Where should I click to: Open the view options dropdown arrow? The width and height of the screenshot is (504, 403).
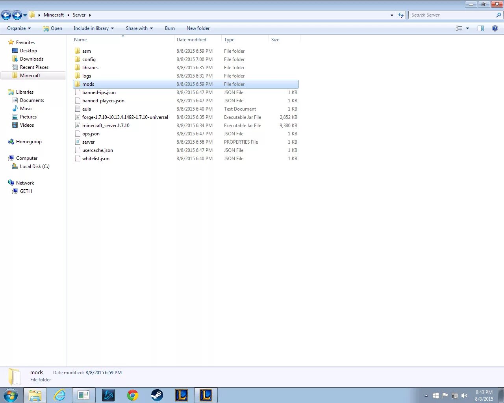(x=467, y=28)
